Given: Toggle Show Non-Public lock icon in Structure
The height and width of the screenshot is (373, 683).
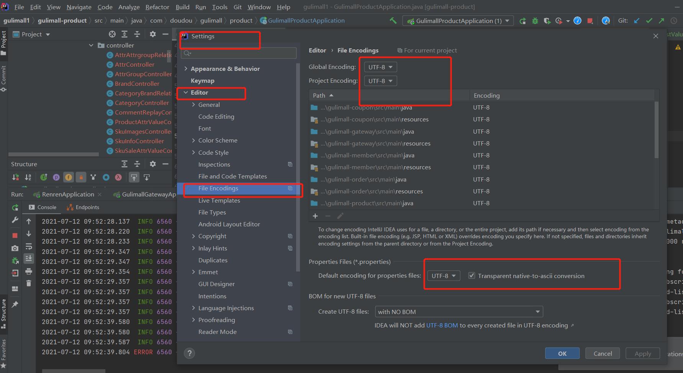Looking at the screenshot, I should pos(81,177).
